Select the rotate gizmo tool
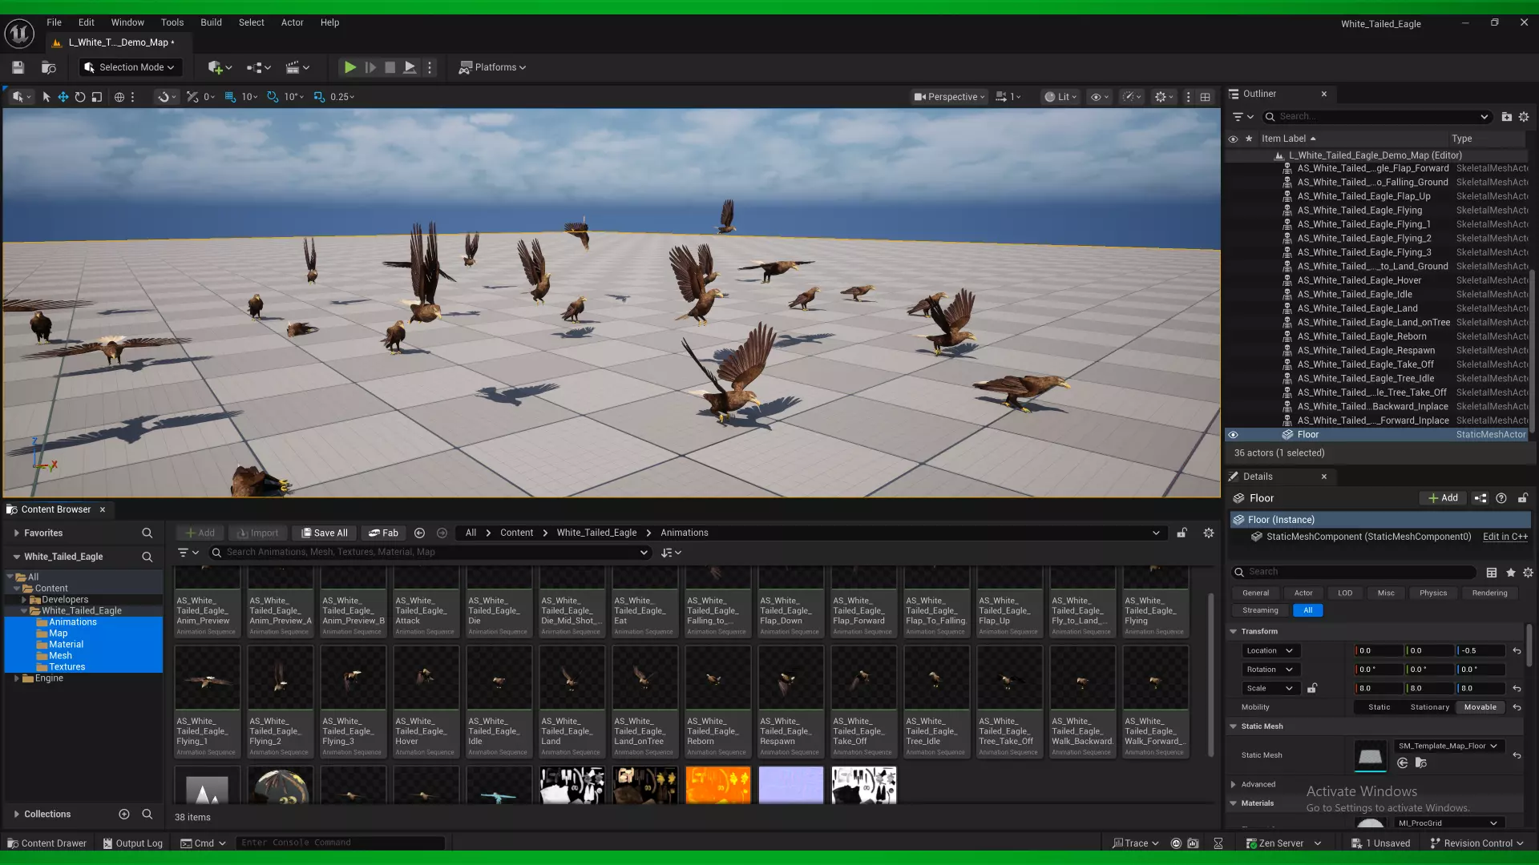Image resolution: width=1539 pixels, height=865 pixels. coord(80,97)
